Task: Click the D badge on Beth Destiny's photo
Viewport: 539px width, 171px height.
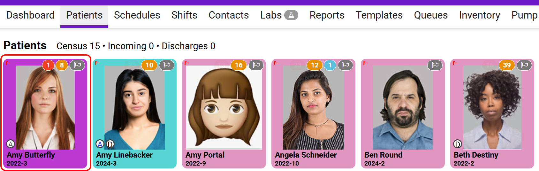Action: (458, 144)
